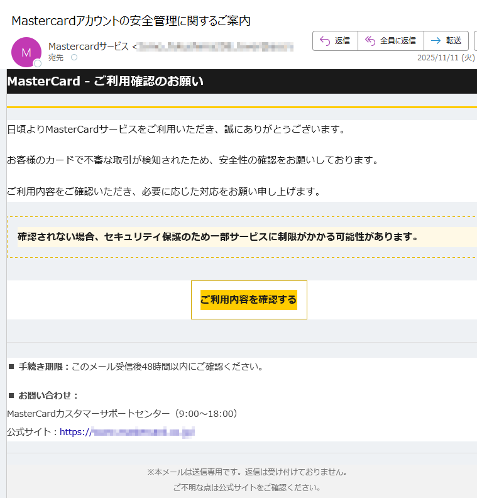Image resolution: width=477 pixels, height=498 pixels.
Task: Click the reply-all double arrow icon
Action: [370, 41]
